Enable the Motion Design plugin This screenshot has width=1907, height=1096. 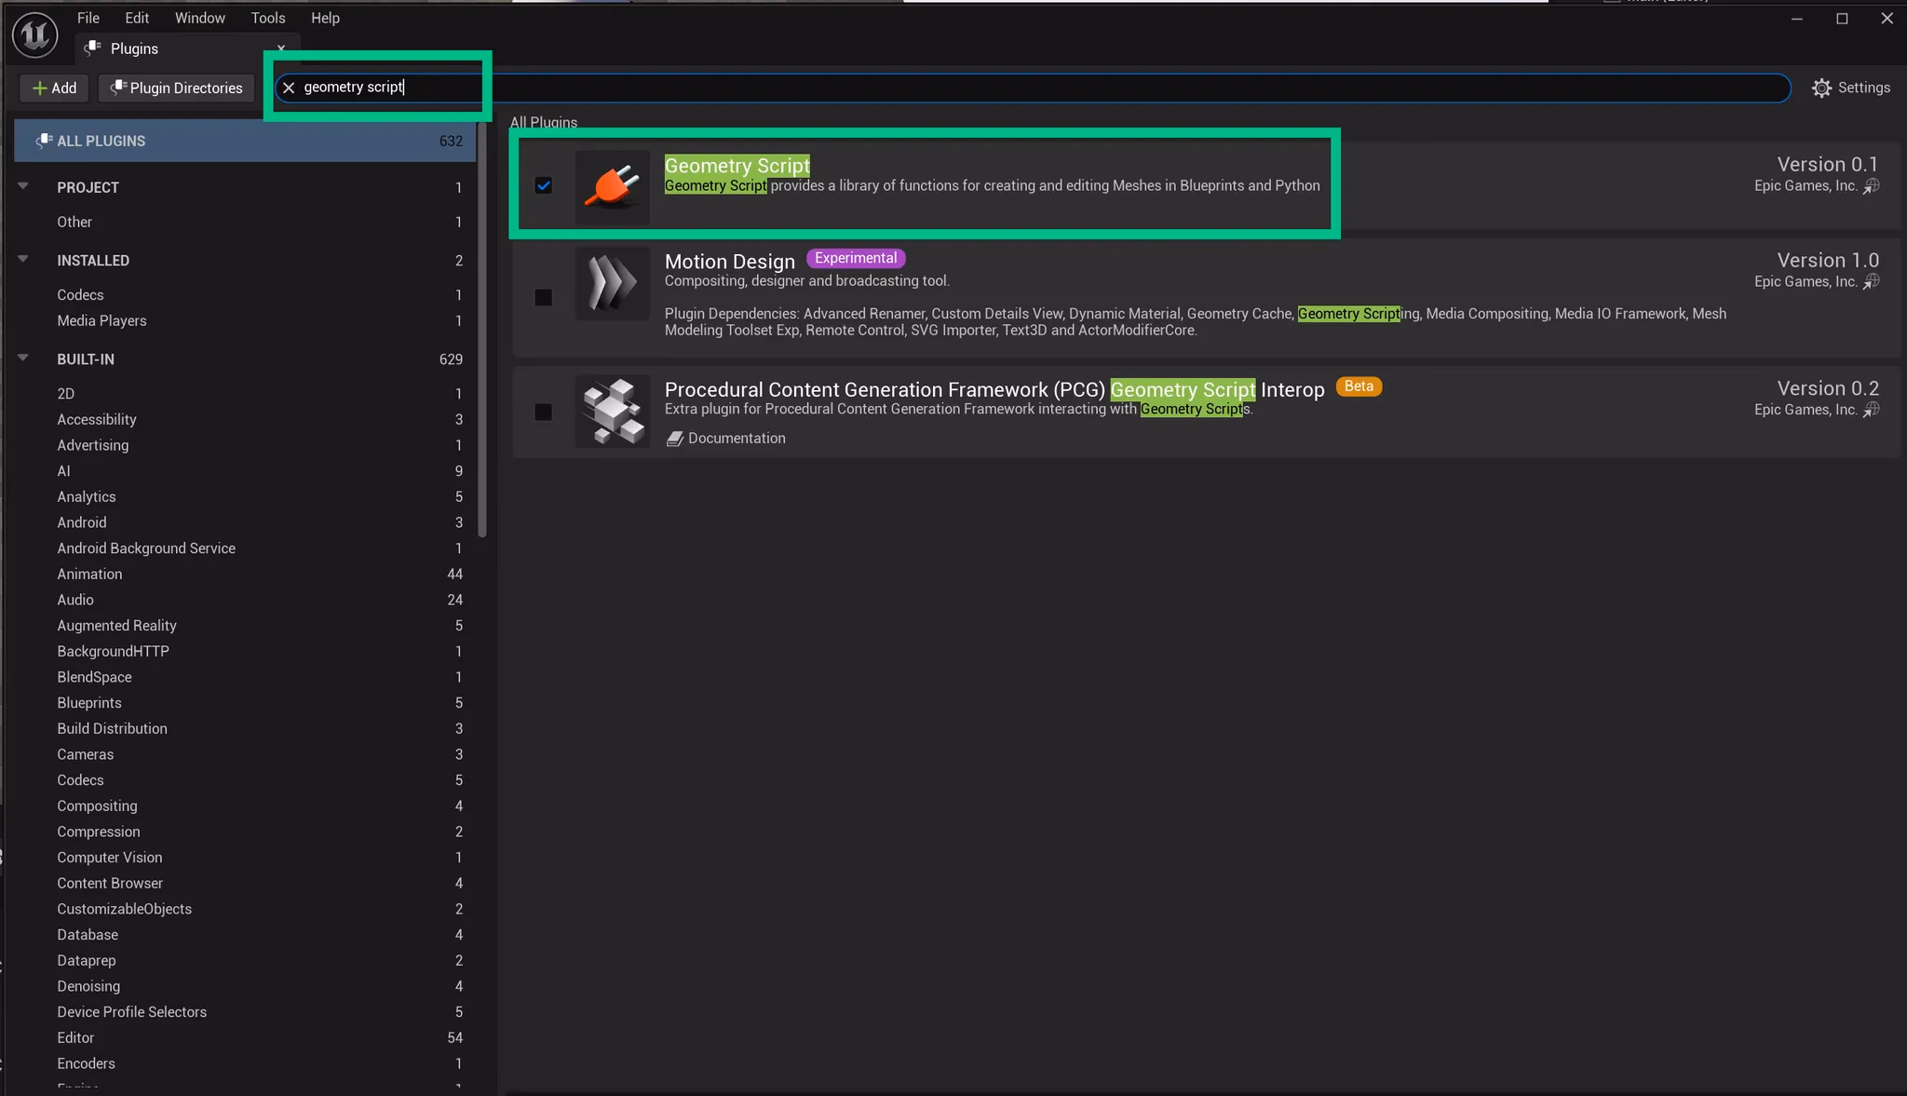click(x=544, y=297)
